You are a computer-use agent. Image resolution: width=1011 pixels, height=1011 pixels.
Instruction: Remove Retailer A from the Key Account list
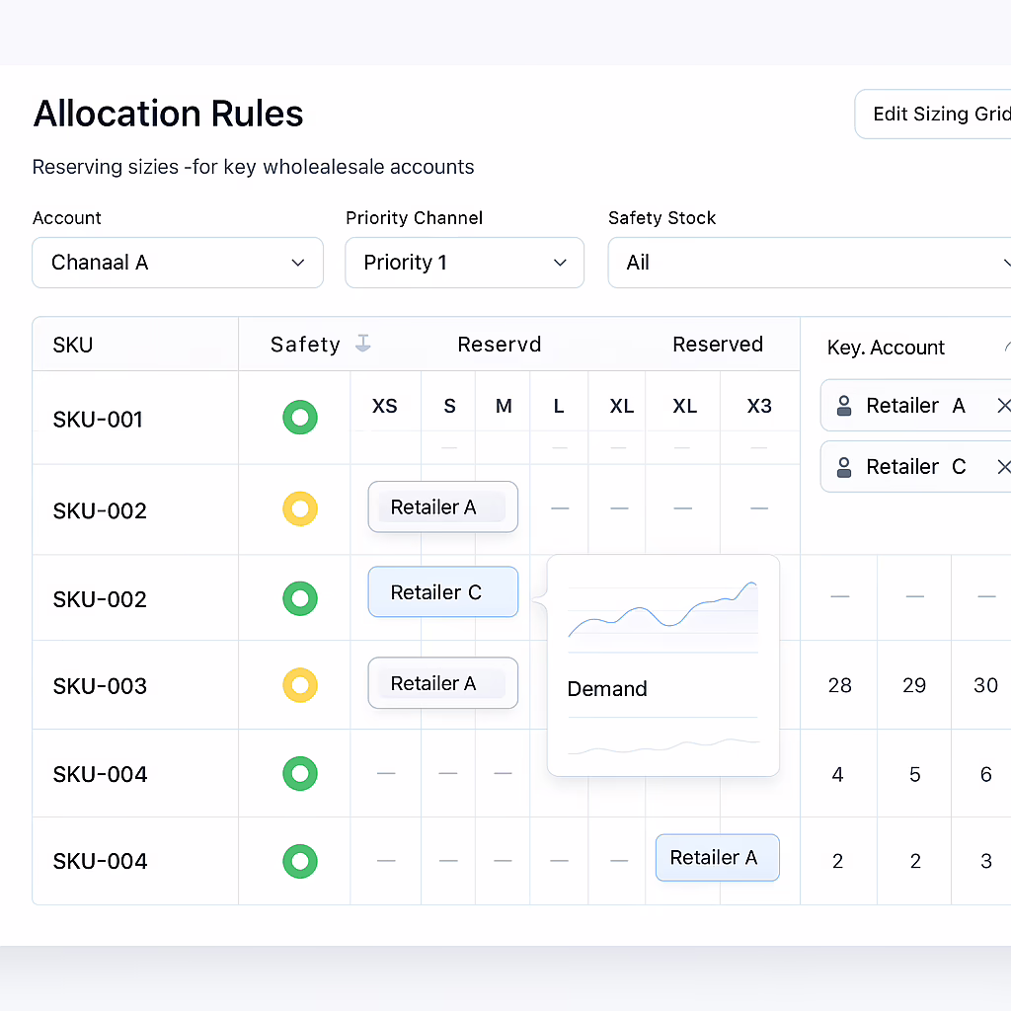1002,406
